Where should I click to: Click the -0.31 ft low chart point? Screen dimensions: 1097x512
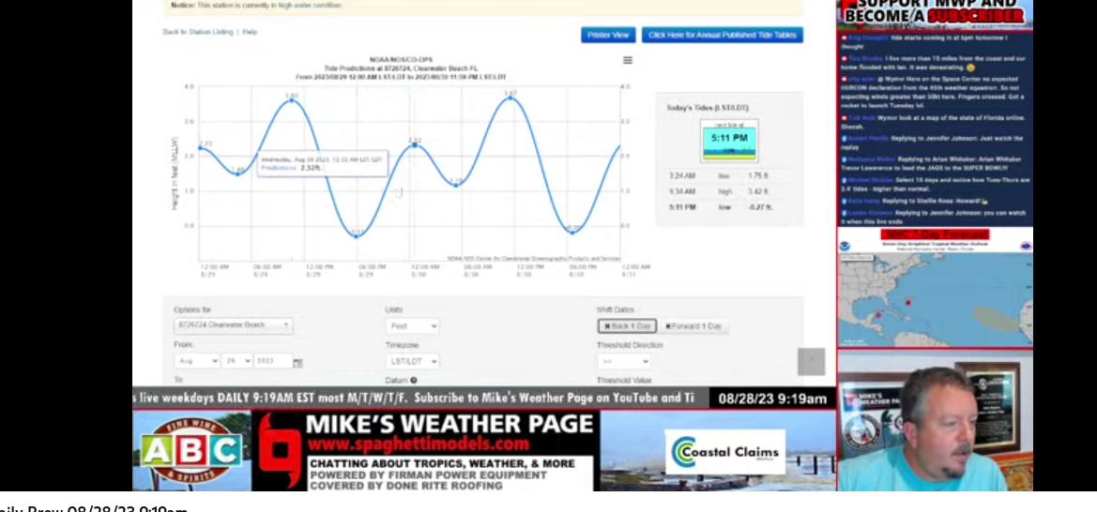pos(357,236)
